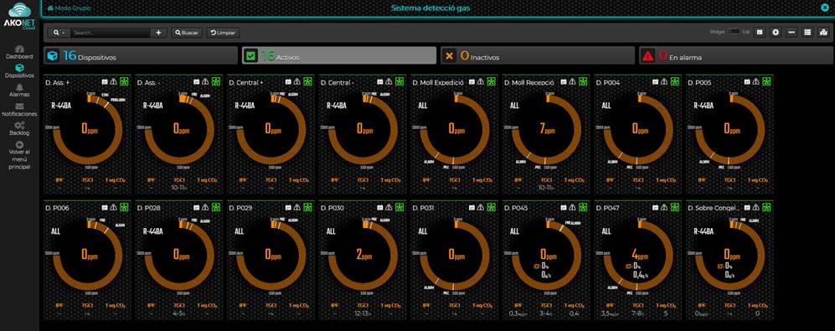Select the 16 Dispositivos filter tile
Image resolution: width=835 pixels, height=331 pixels.
pos(141,55)
